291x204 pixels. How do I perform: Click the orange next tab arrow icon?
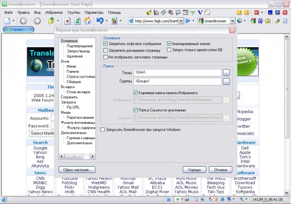(x=246, y=13)
